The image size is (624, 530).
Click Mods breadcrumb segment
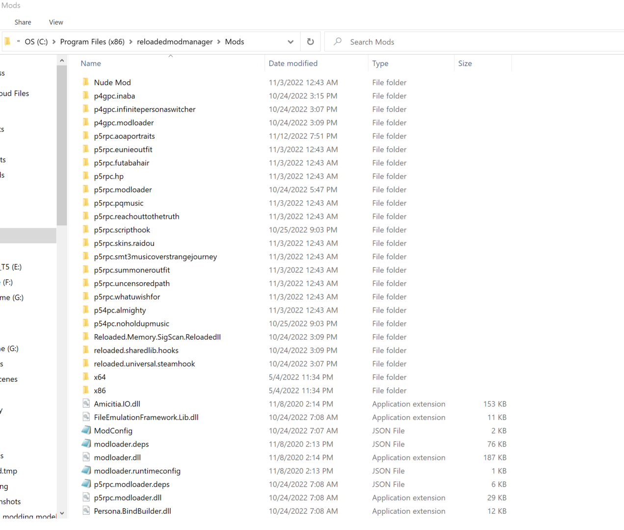click(x=234, y=42)
